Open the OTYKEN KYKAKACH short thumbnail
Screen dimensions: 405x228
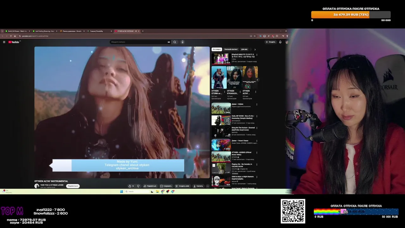(234, 77)
